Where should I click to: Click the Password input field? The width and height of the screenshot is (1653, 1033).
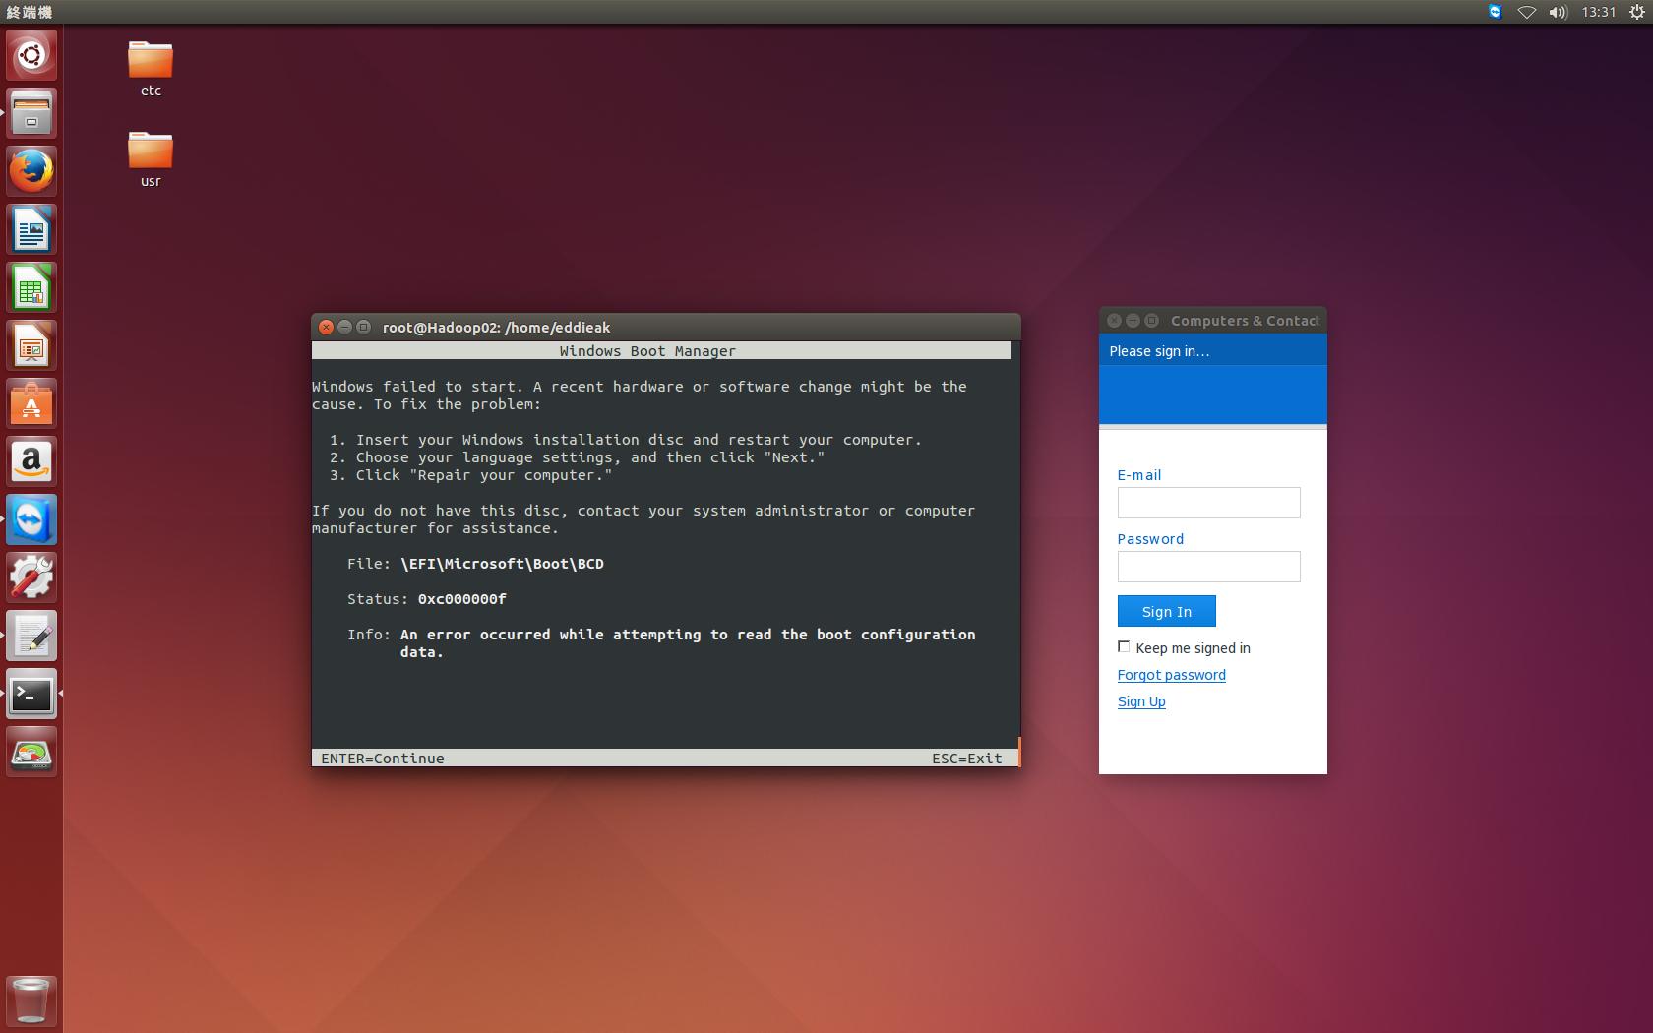pos(1208,567)
